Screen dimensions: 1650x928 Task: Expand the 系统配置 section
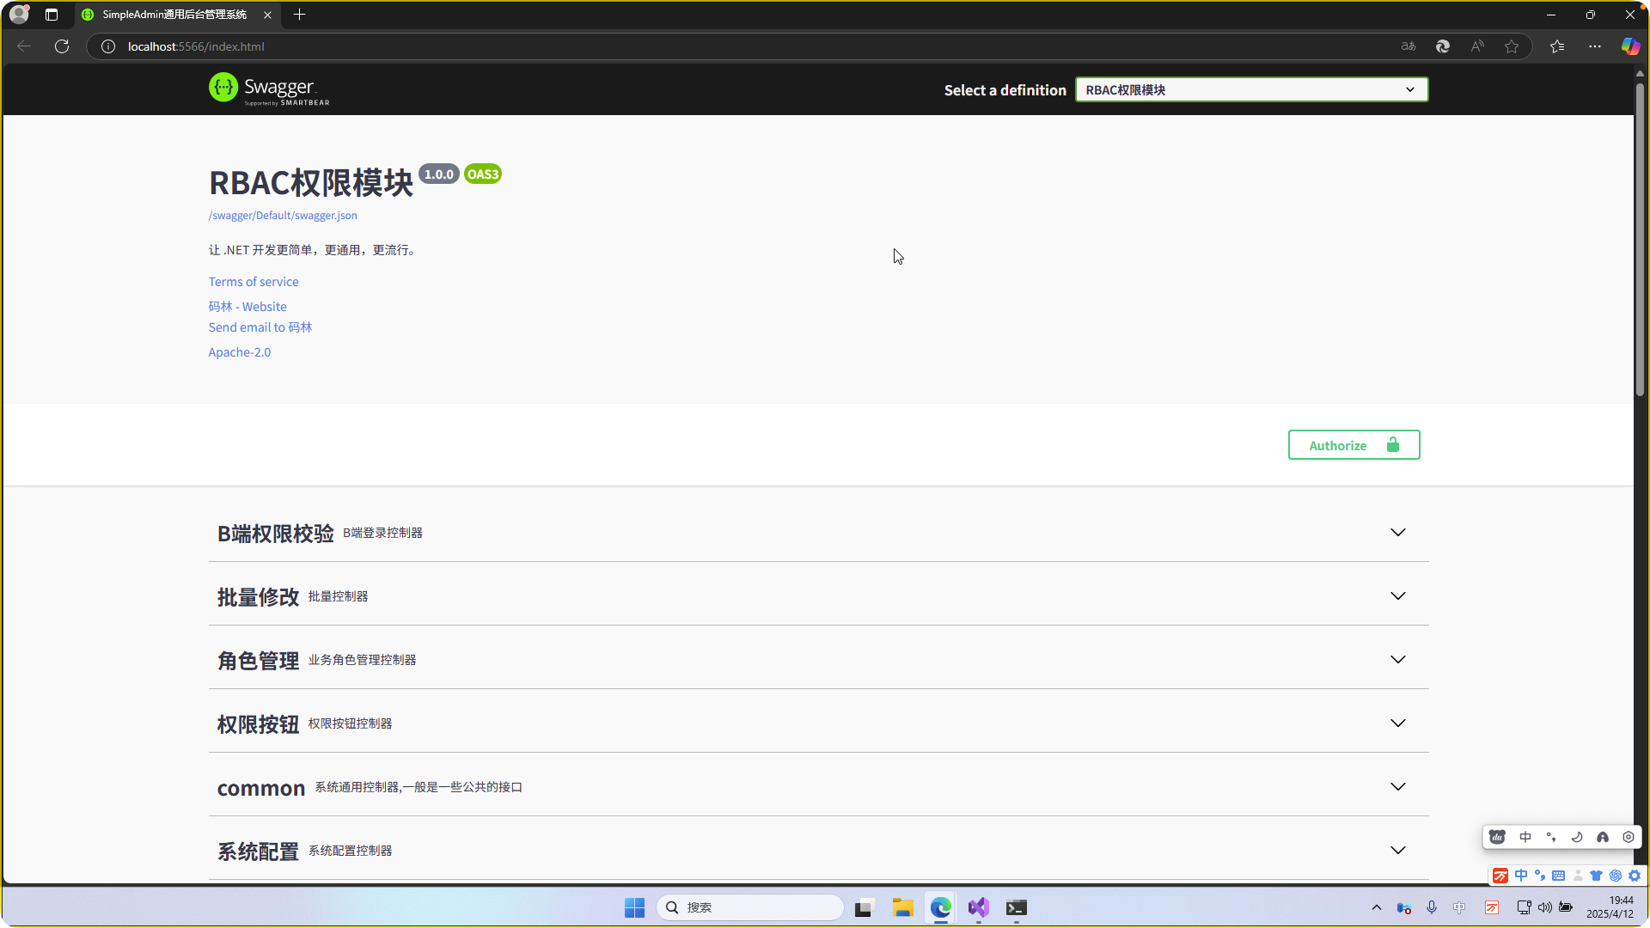click(1398, 851)
